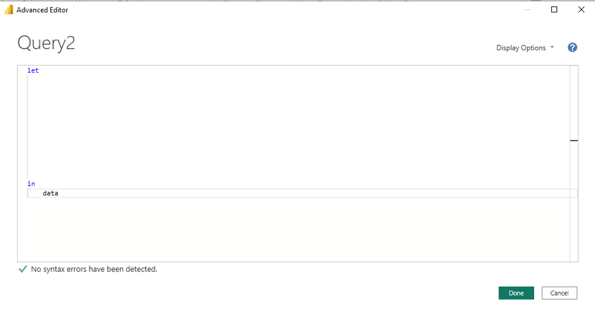Close the Advanced Editor with the X icon
Viewport: 595px width, 313px height.
click(582, 9)
